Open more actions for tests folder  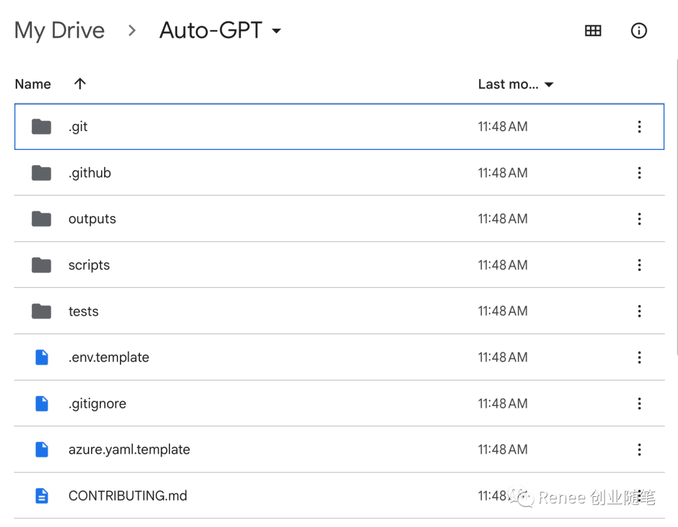639,311
